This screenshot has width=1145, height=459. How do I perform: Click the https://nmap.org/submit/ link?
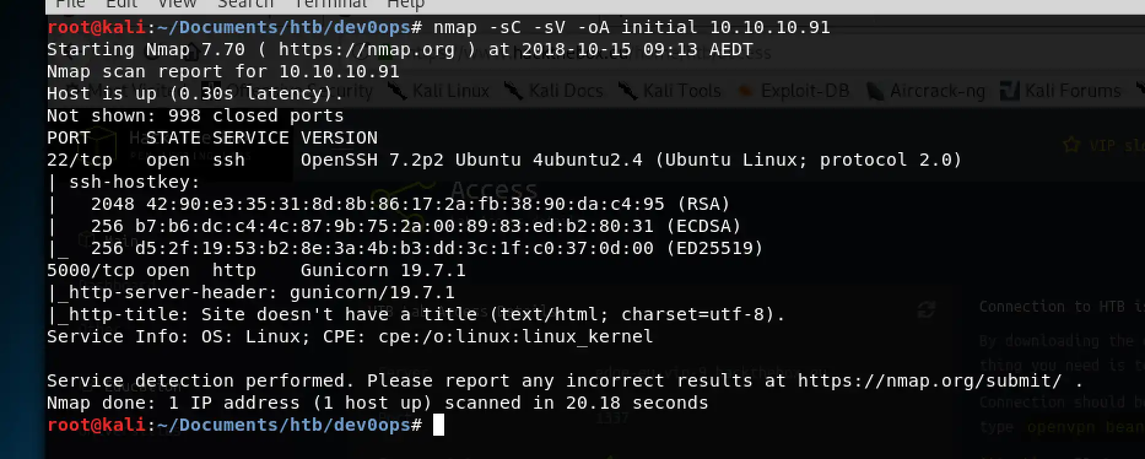click(x=929, y=381)
